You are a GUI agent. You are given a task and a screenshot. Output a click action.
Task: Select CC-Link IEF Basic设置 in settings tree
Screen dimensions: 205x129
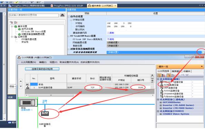pyautogui.click(x=33, y=31)
